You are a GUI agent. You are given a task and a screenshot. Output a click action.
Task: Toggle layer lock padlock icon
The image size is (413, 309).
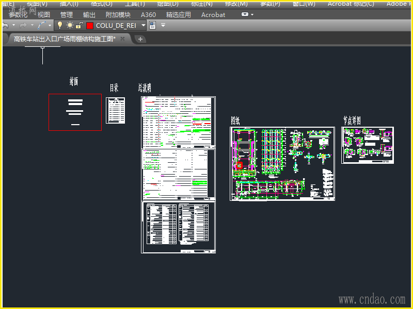pyautogui.click(x=79, y=25)
